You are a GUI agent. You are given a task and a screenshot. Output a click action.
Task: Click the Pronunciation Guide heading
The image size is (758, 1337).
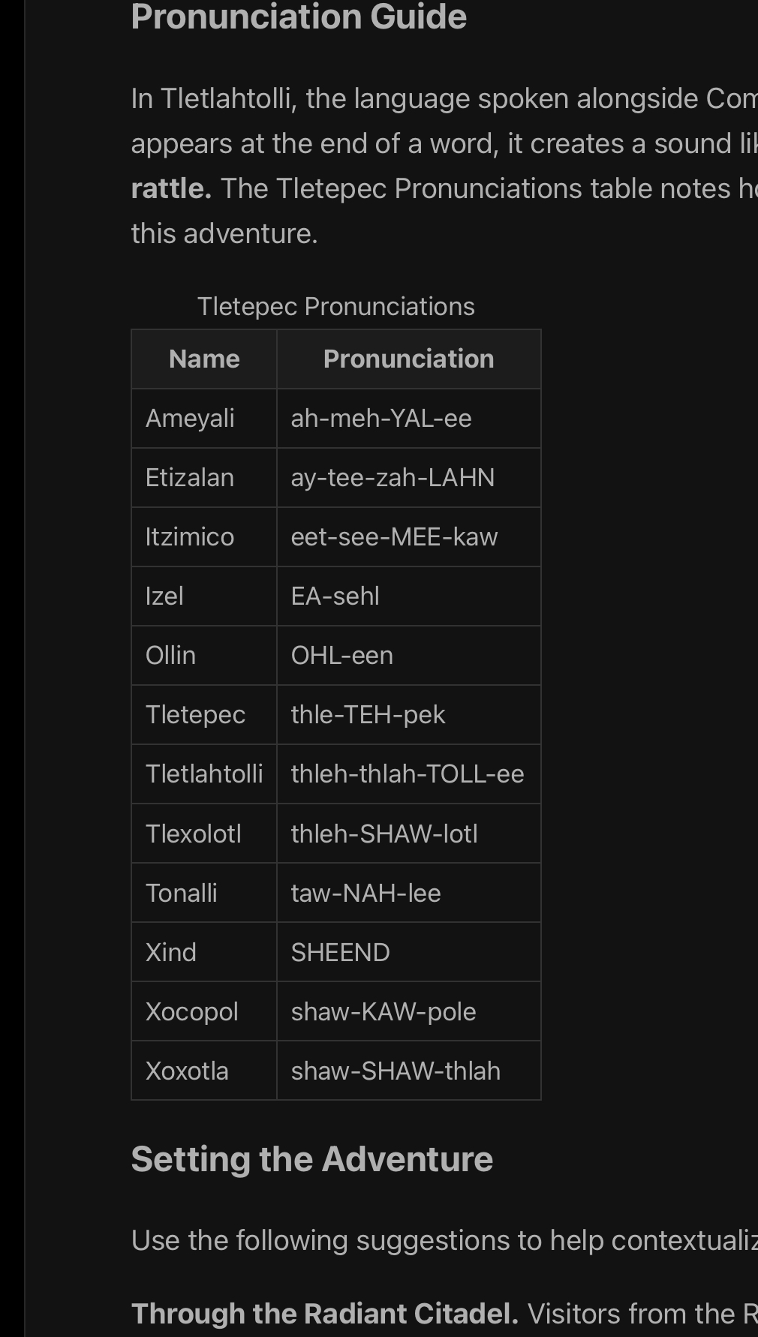pyautogui.click(x=299, y=17)
